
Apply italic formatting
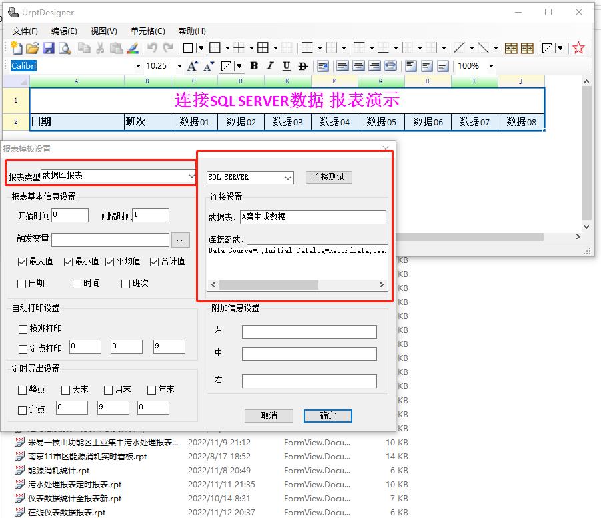270,66
